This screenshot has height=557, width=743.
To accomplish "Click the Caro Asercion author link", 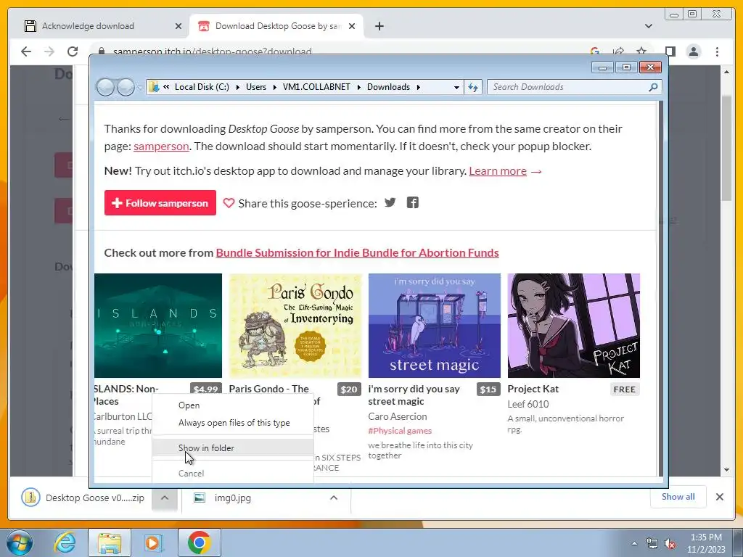I will (x=398, y=416).
